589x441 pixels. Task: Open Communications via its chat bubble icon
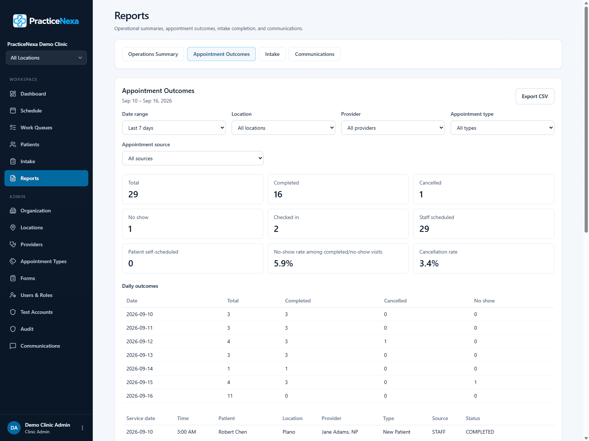13,346
